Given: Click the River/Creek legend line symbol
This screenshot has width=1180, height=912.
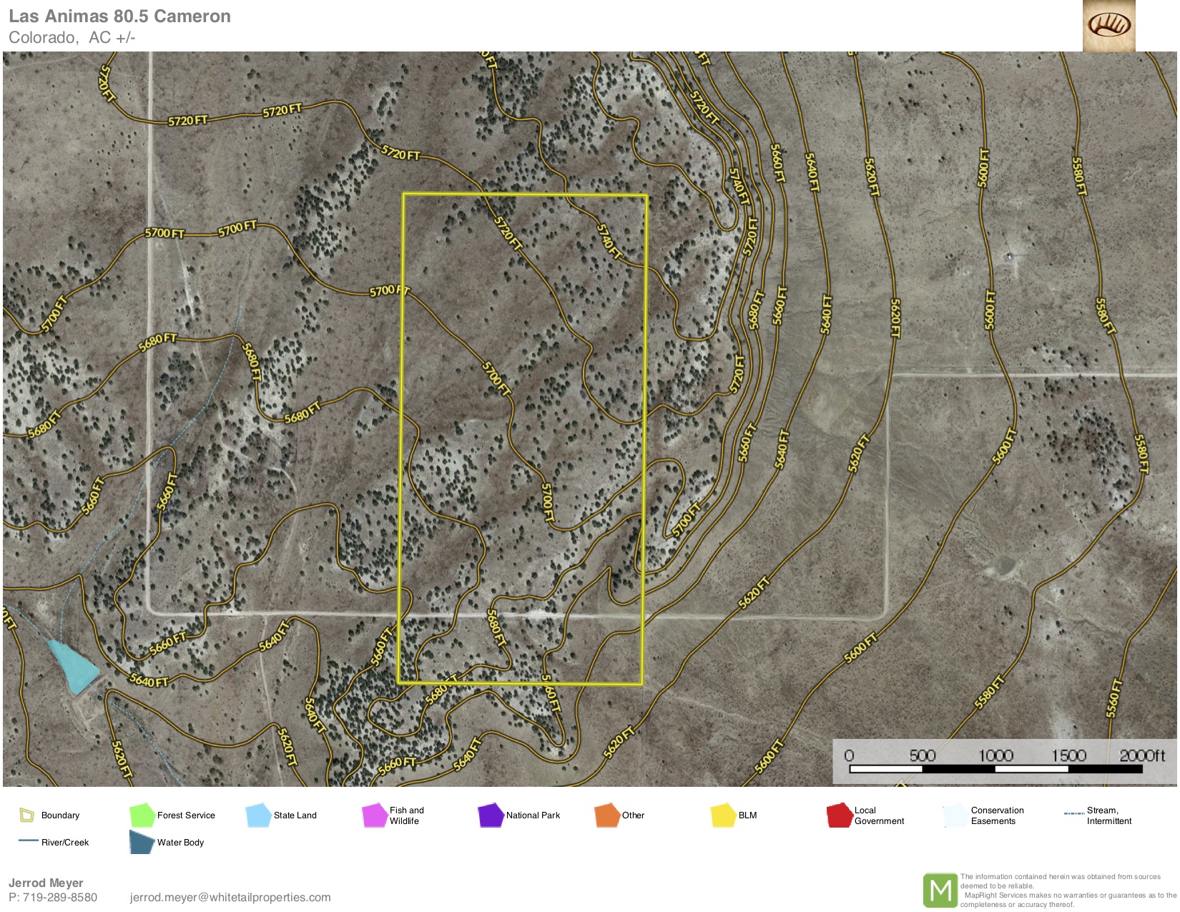Looking at the screenshot, I should pyautogui.click(x=29, y=840).
